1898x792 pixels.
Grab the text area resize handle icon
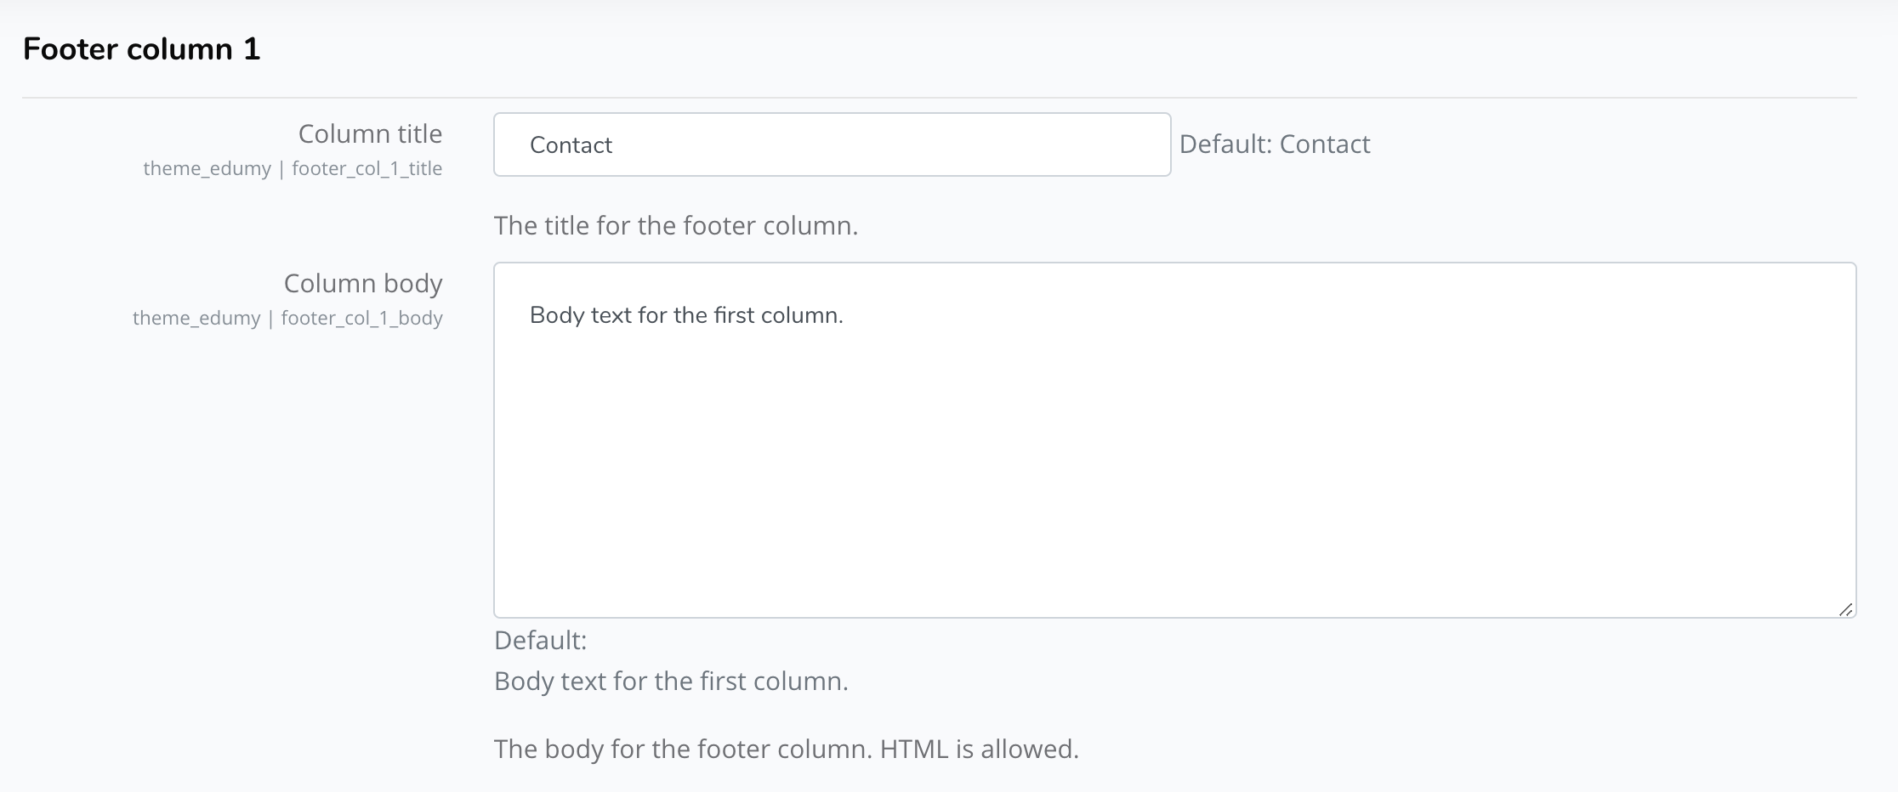(1845, 608)
